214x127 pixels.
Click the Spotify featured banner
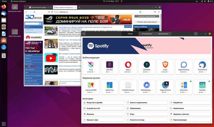[x=147, y=46]
